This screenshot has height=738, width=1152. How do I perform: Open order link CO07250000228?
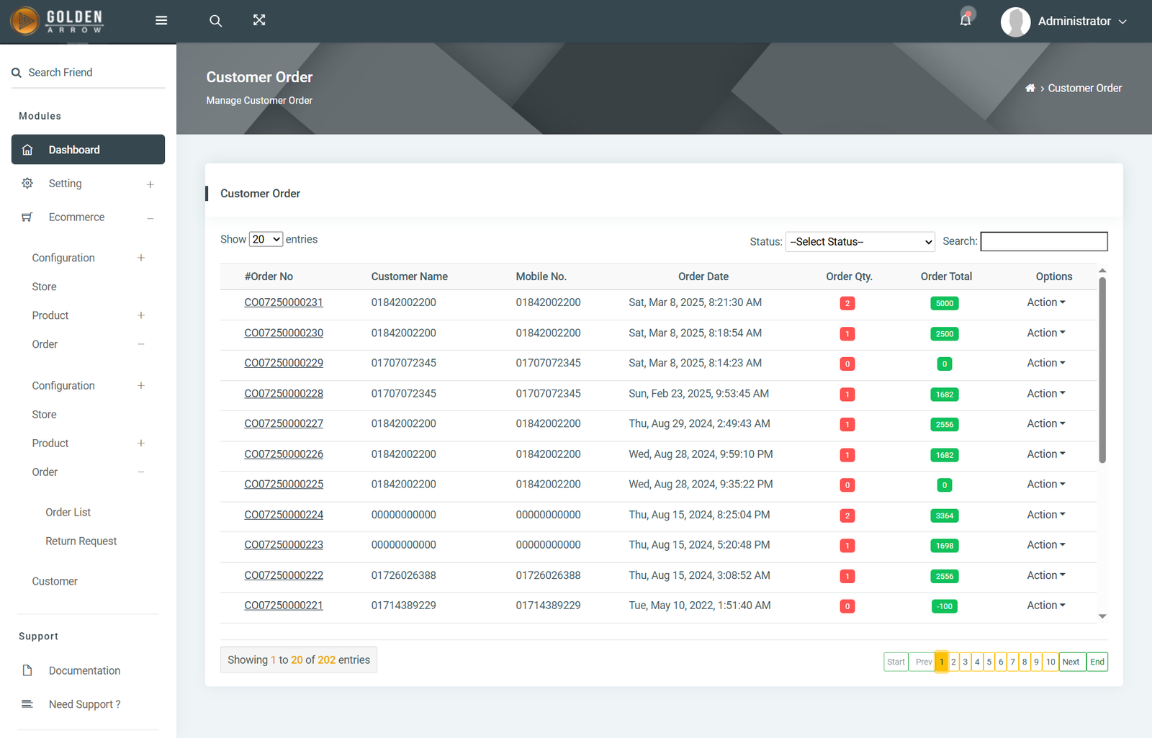284,394
